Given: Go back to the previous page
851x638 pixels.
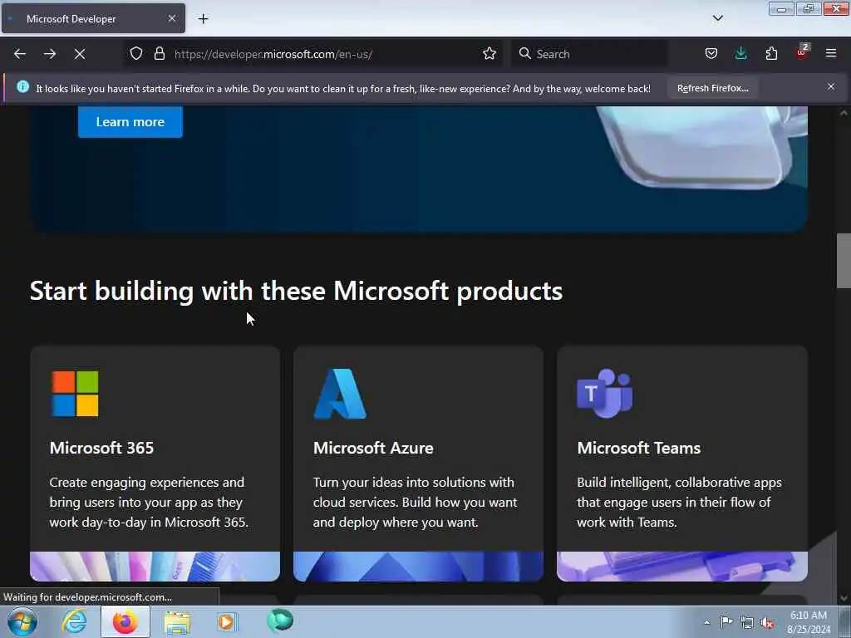Looking at the screenshot, I should point(20,54).
